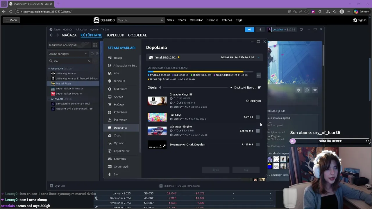Screen dimensions: 372x209
Task: Open the Erişilebilirlik settings section
Action: click(x=122, y=151)
